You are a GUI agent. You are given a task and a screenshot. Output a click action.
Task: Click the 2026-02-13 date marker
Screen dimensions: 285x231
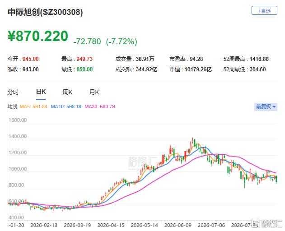click(x=44, y=225)
